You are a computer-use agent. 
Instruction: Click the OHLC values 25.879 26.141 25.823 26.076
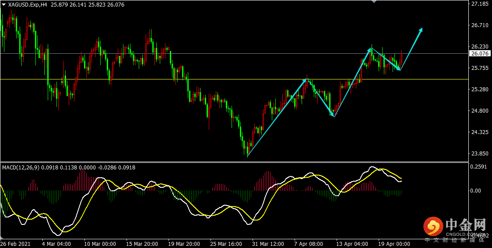click(x=87, y=5)
